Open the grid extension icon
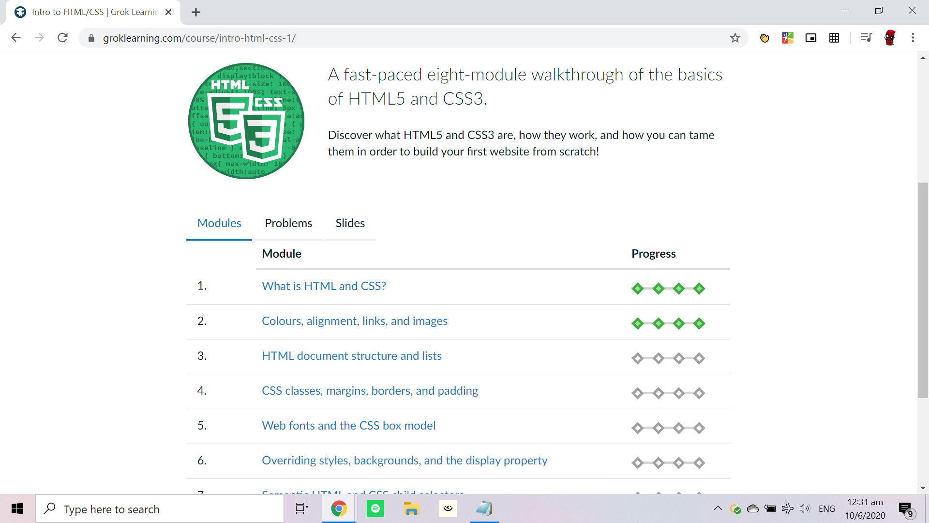The image size is (929, 523). coord(834,38)
